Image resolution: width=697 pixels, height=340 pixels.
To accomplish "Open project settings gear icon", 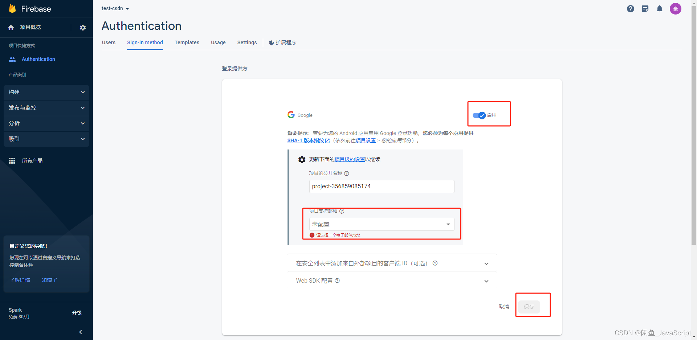I will pos(83,28).
